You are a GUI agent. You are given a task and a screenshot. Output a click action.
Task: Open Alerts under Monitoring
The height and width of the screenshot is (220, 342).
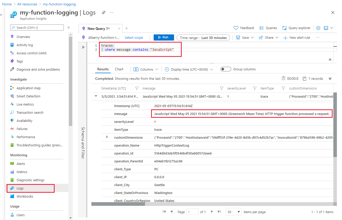click(21, 164)
